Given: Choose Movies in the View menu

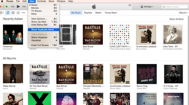Looking at the screenshot, I should pyautogui.click(x=44, y=8).
